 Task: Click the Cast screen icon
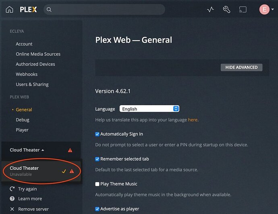point(243,10)
